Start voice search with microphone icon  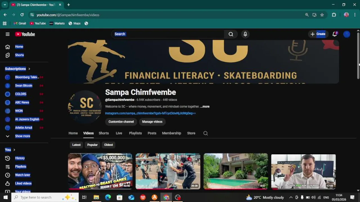click(x=245, y=34)
